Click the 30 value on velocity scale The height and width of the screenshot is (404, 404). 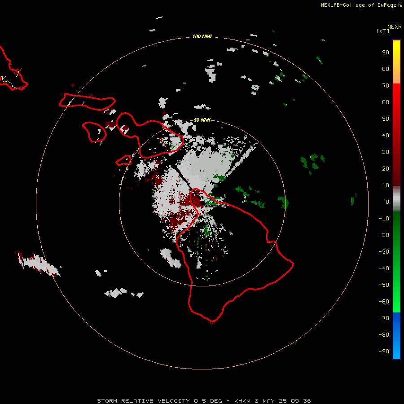click(x=386, y=152)
